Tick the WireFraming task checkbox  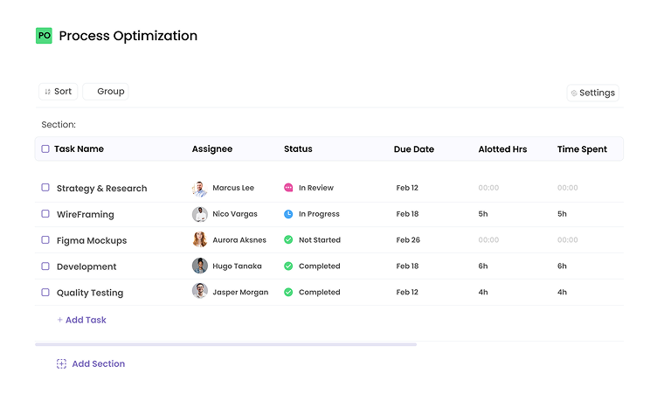point(45,214)
